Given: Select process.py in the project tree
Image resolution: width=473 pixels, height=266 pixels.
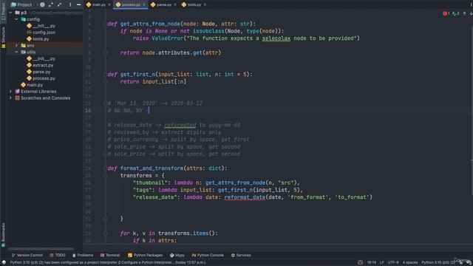Looking at the screenshot, I should coord(41,78).
